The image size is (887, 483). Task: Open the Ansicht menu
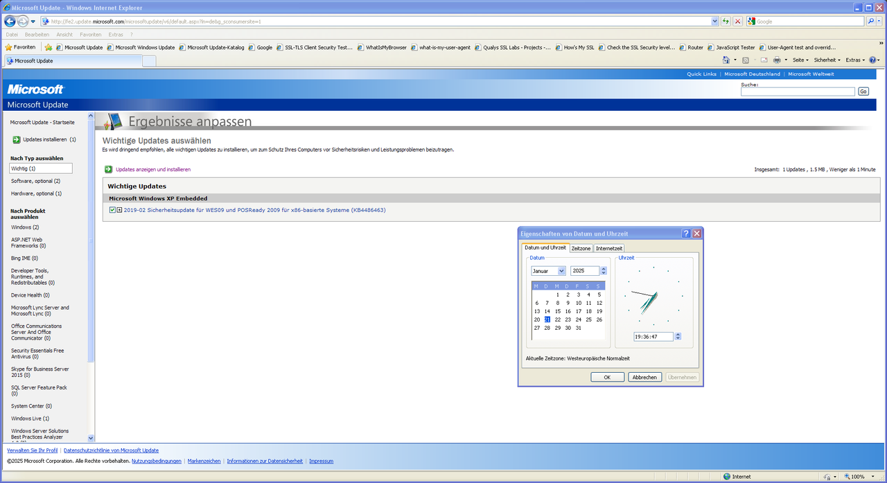(64, 34)
